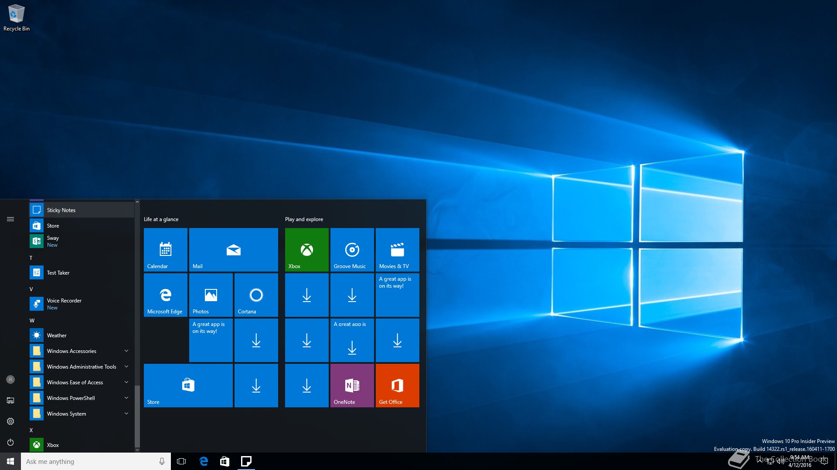Screen dimensions: 837x470
Task: Click the letter T group header
Action: point(31,258)
